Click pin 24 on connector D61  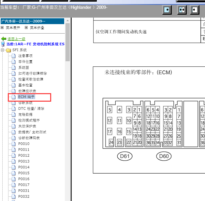pos(111,142)
